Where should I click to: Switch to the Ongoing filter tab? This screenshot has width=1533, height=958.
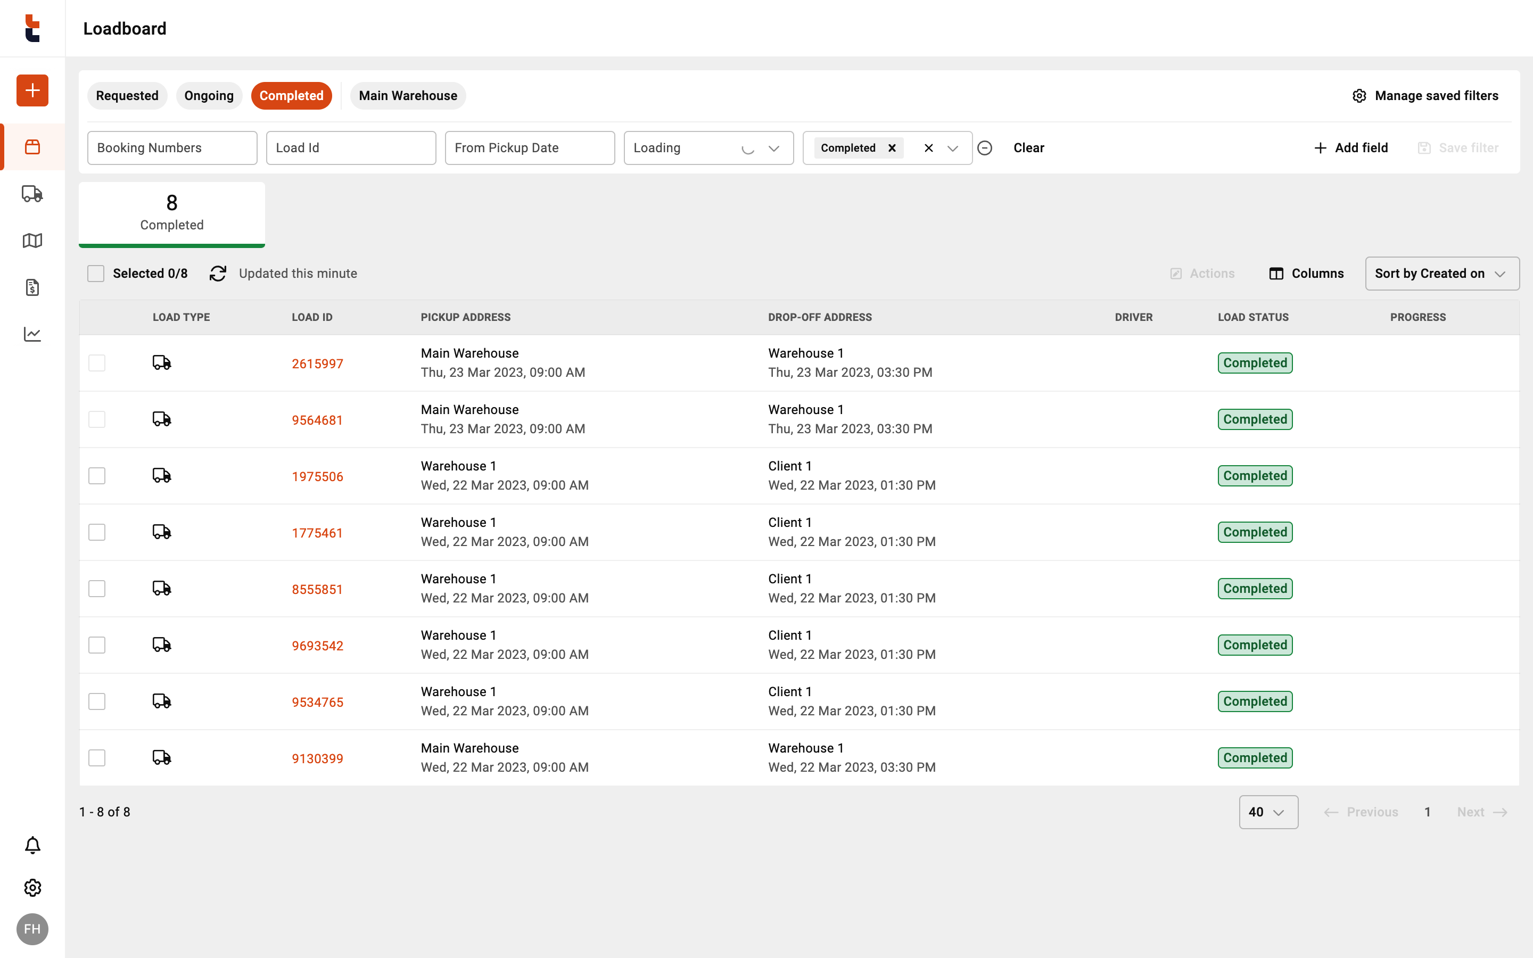pos(209,96)
